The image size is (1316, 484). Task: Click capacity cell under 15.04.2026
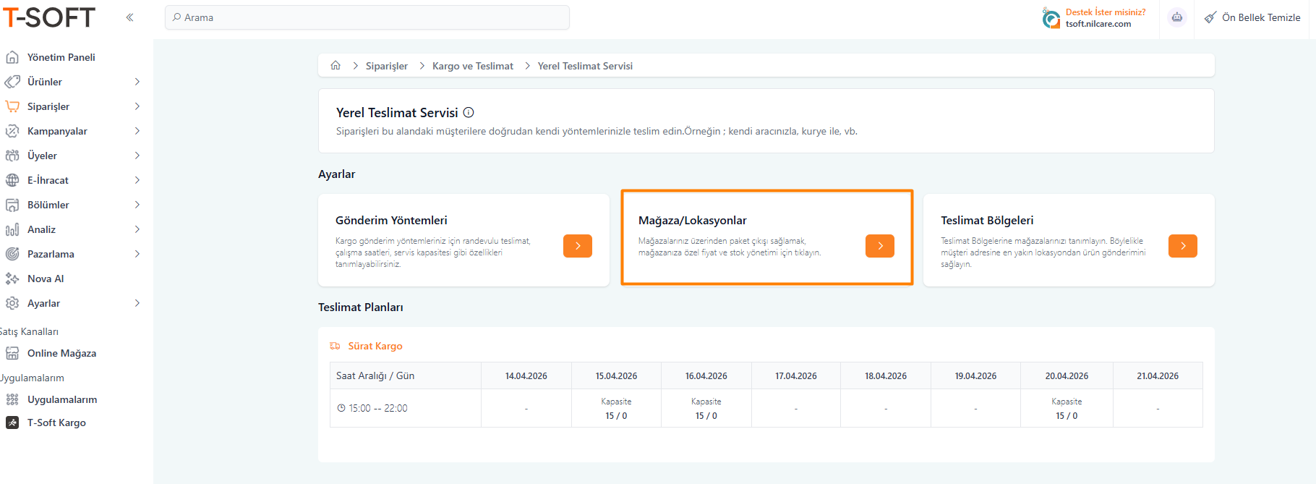click(616, 408)
